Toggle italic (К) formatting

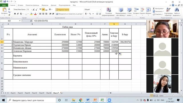(18, 14)
